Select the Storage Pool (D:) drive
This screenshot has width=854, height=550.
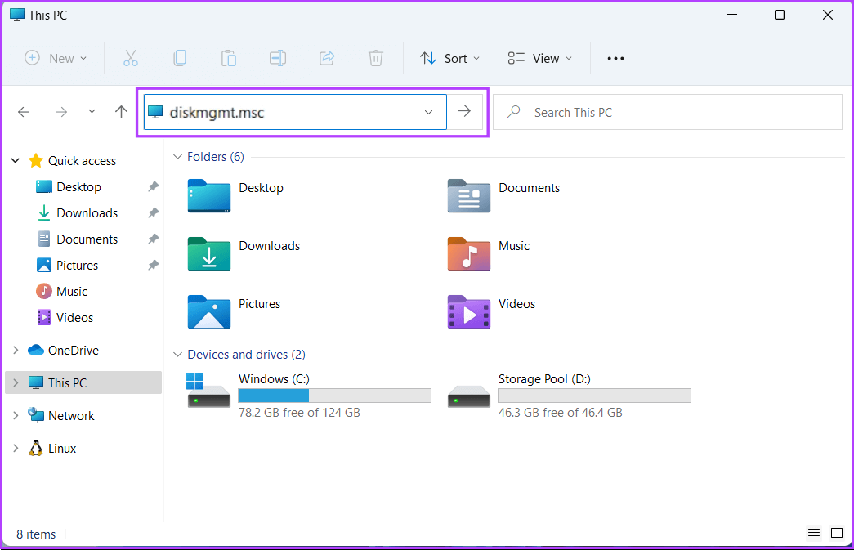[x=569, y=396]
